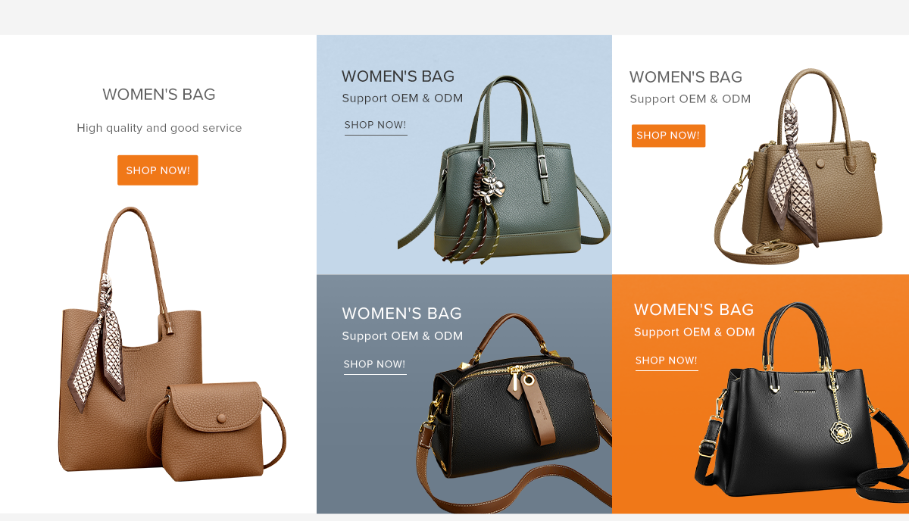This screenshot has width=909, height=521.
Task: Click orange SHOP NOW button under 'High quality and good service'
Action: 158,170
